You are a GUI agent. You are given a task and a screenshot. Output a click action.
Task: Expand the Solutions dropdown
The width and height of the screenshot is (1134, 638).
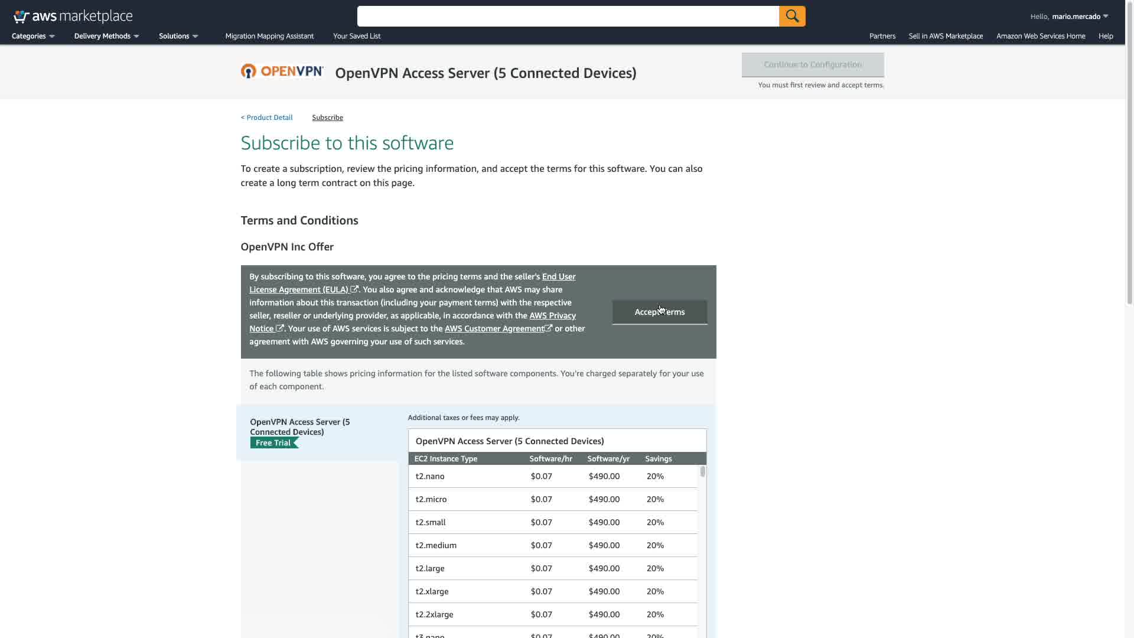(x=178, y=36)
